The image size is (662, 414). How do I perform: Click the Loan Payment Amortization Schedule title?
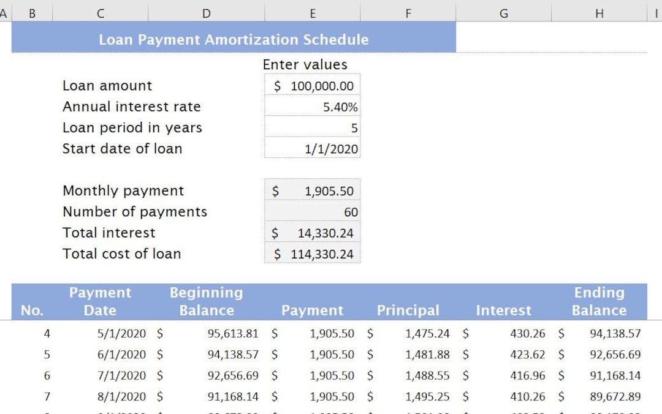(x=233, y=39)
